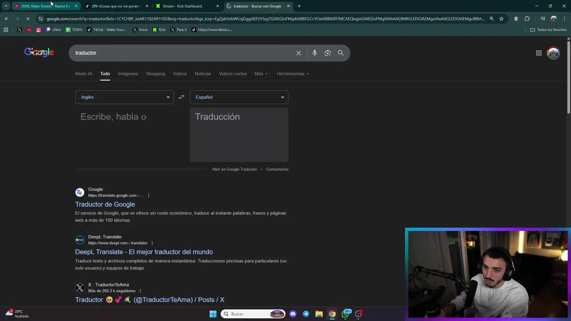Open Discord from the taskbar
Screen dimensions: 571x321
pyautogui.click(x=293, y=314)
